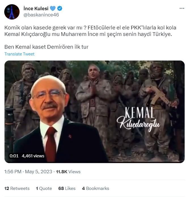Click the blue verified checkmark badge
190x197 pixels.
[x=60, y=8]
